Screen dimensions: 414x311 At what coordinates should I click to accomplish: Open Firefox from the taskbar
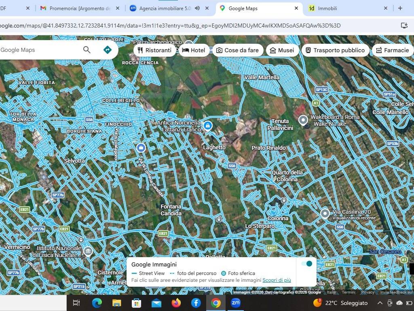[x=176, y=303]
